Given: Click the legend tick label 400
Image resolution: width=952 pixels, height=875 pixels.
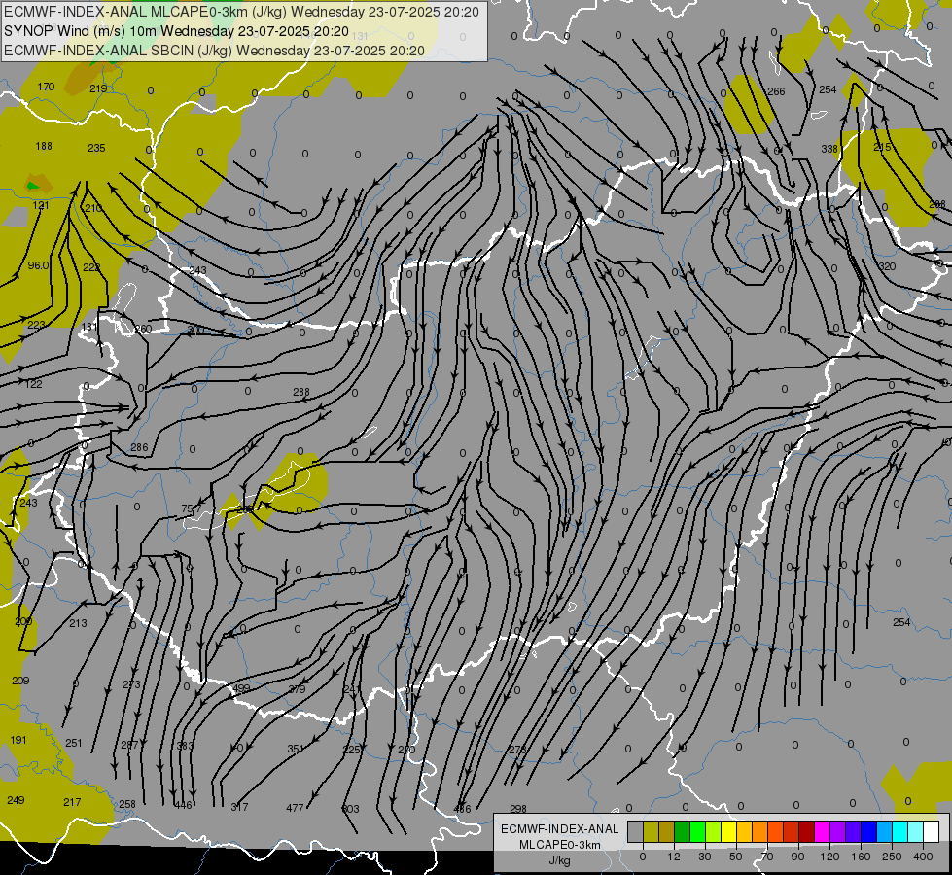Looking at the screenshot, I should 923,857.
